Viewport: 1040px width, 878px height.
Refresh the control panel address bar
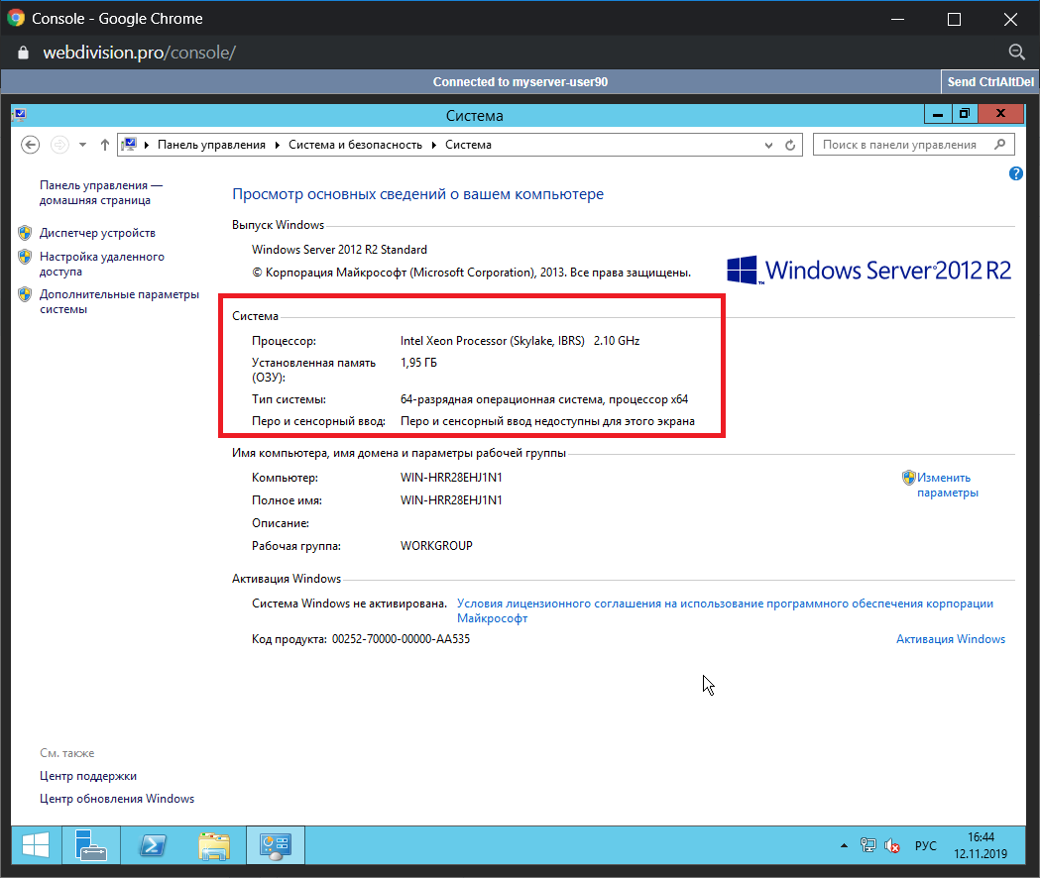tap(790, 145)
